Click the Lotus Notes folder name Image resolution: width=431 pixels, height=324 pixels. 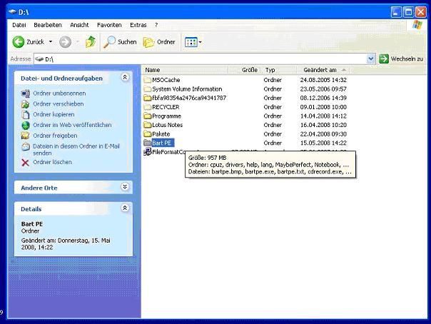click(x=168, y=125)
